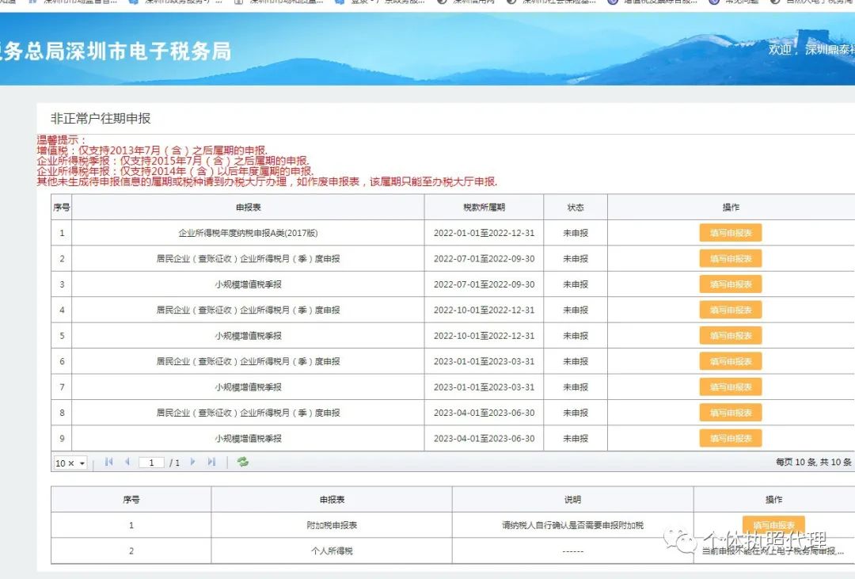Open the page-size dropdown showing 10

[x=69, y=463]
